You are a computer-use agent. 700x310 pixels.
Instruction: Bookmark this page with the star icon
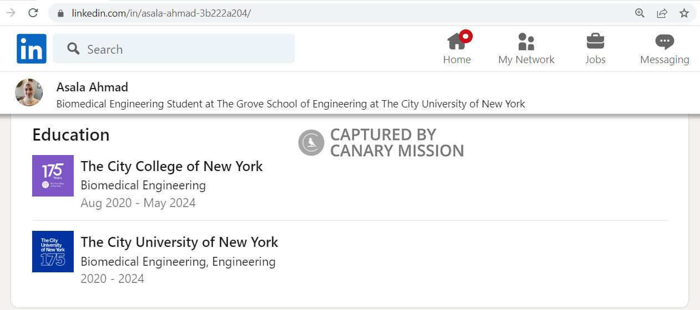tap(684, 13)
